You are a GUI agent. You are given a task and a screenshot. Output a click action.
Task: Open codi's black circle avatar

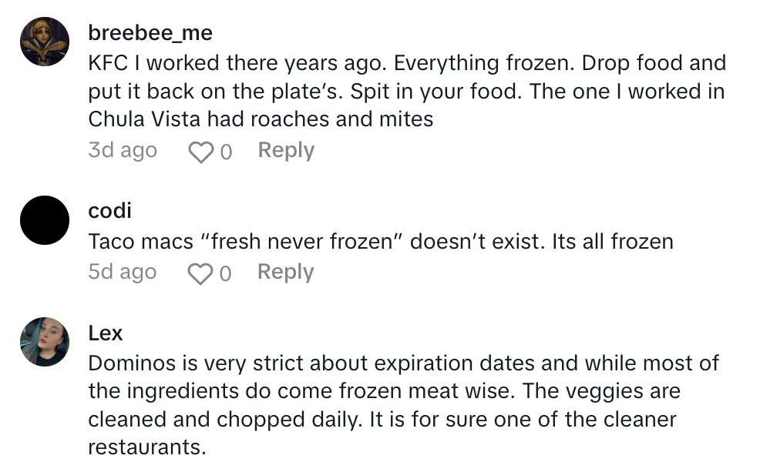point(45,219)
